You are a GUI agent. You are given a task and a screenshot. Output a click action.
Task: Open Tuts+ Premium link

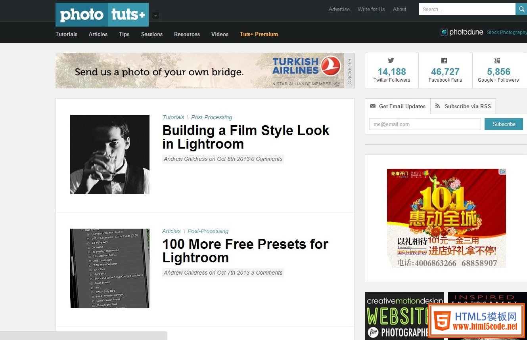coord(259,34)
